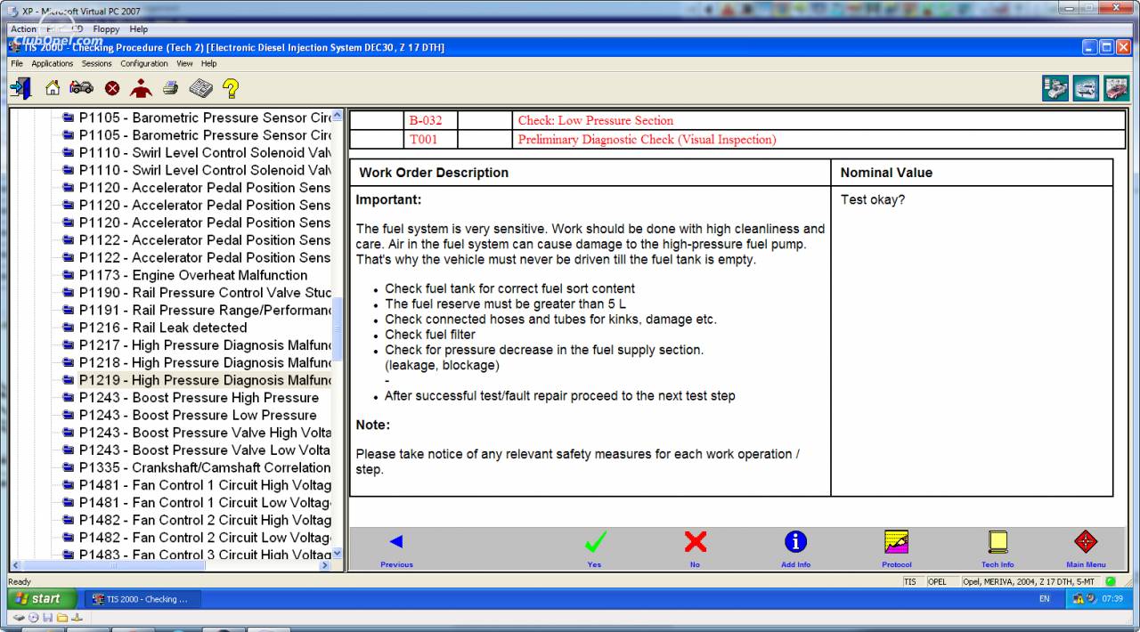Click the yellow question mark help icon
The image size is (1140, 632).
tap(231, 88)
